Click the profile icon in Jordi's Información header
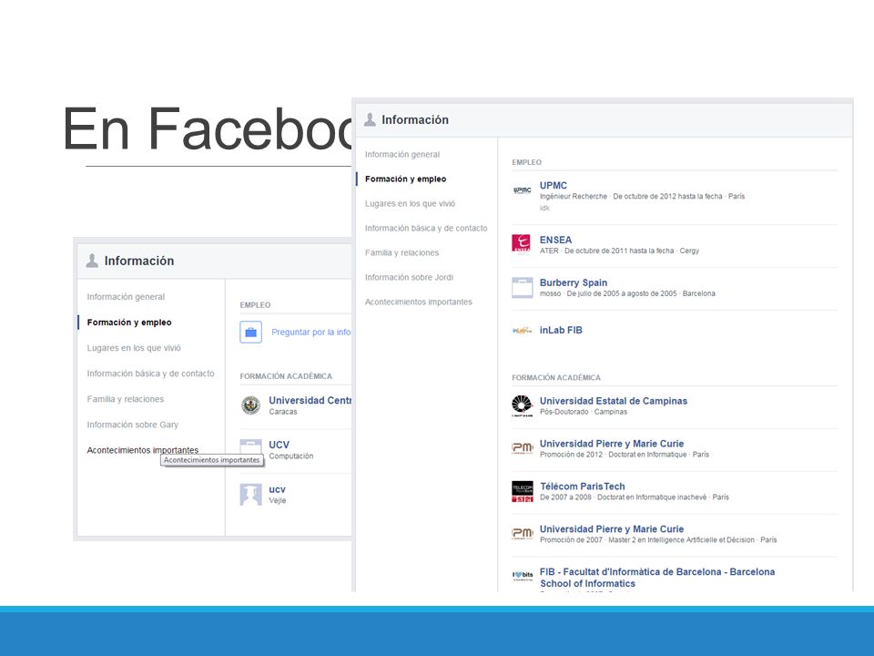This screenshot has width=874, height=656. coord(370,119)
